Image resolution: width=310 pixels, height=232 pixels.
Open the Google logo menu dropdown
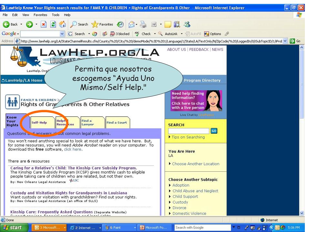tap(18, 34)
